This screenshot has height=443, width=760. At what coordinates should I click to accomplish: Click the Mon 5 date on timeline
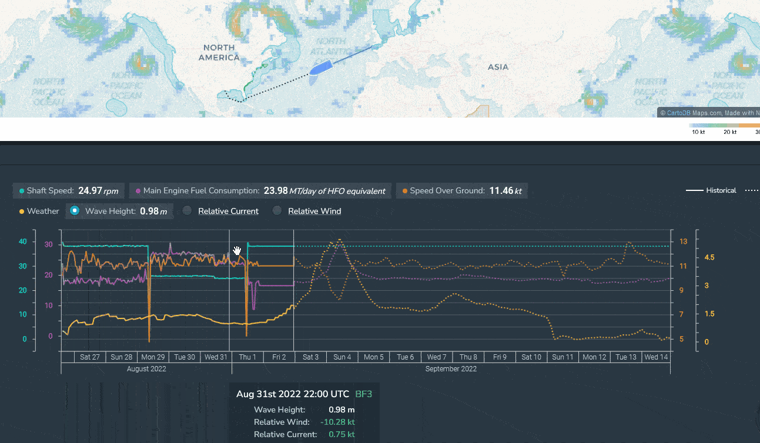374,357
